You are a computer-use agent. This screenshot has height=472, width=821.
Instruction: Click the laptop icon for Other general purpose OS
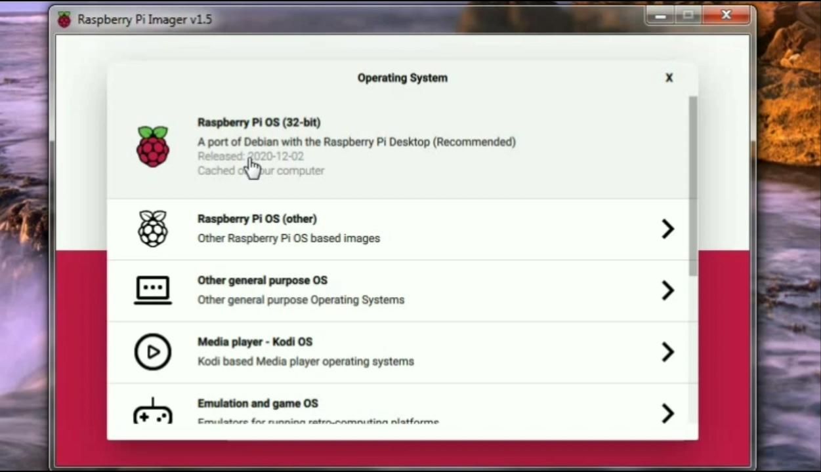153,290
